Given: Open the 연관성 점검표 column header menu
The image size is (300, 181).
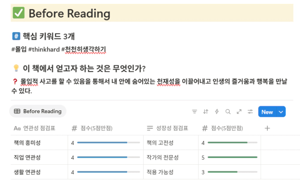Looking at the screenshot, I should [34, 128].
